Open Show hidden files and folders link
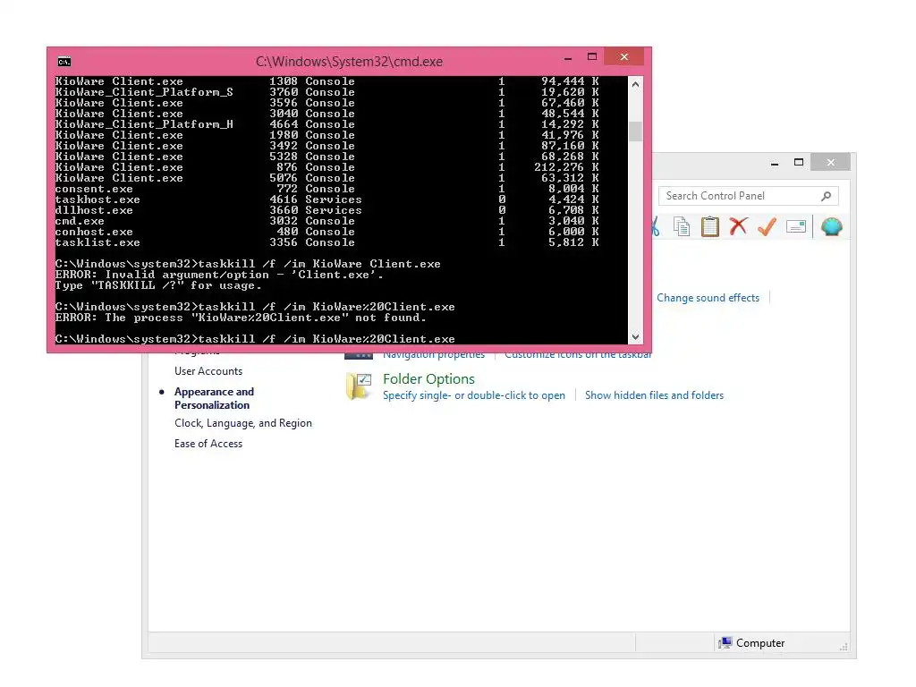Image resolution: width=916 pixels, height=687 pixels. point(654,395)
